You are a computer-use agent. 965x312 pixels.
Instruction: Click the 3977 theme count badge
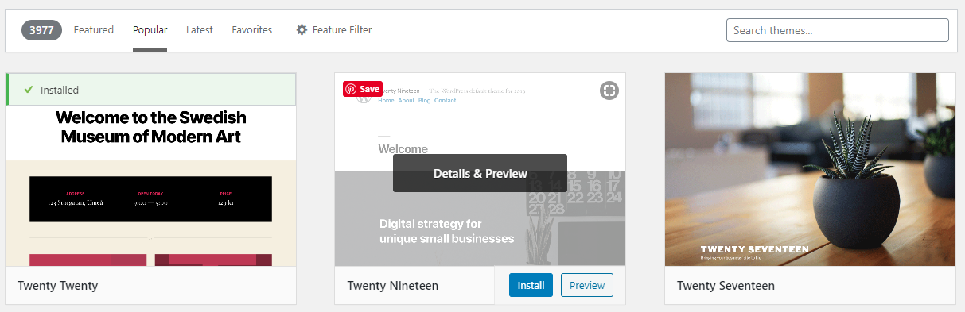pyautogui.click(x=41, y=30)
